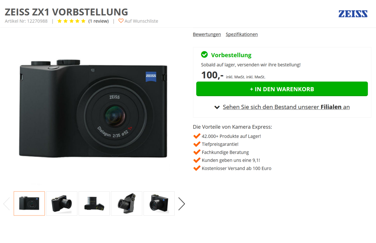Click the main ZEISS ZX1 product image

(x=93, y=108)
